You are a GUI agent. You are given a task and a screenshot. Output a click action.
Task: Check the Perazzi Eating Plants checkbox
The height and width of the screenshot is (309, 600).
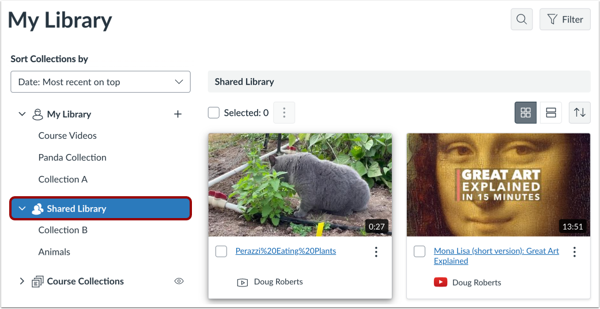click(x=221, y=251)
